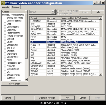Viewport: 106px width, 105px height.
Task: Check Process whole image option
Action: (x=57, y=11)
